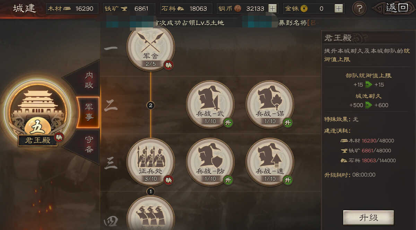
Task: Click the question mark help icon
Action: (359, 8)
